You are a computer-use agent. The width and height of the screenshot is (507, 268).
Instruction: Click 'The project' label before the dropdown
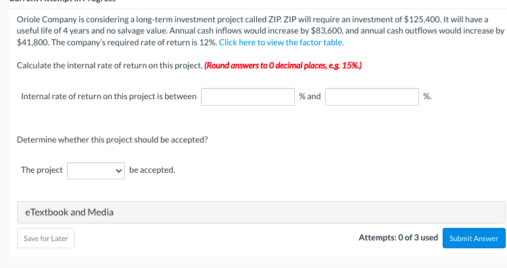tap(41, 170)
